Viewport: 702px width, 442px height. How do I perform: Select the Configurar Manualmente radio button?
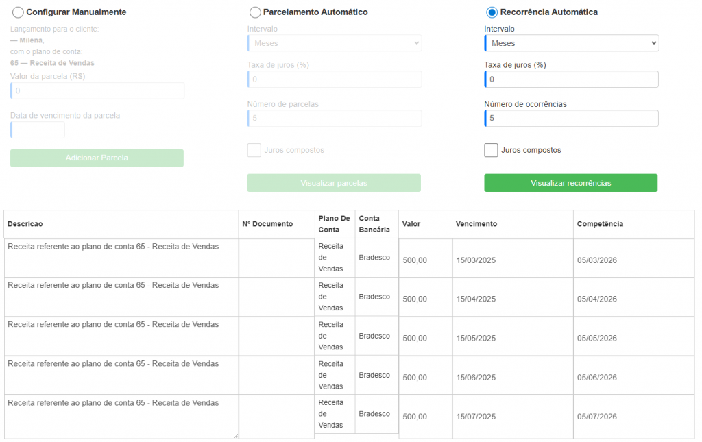(18, 12)
